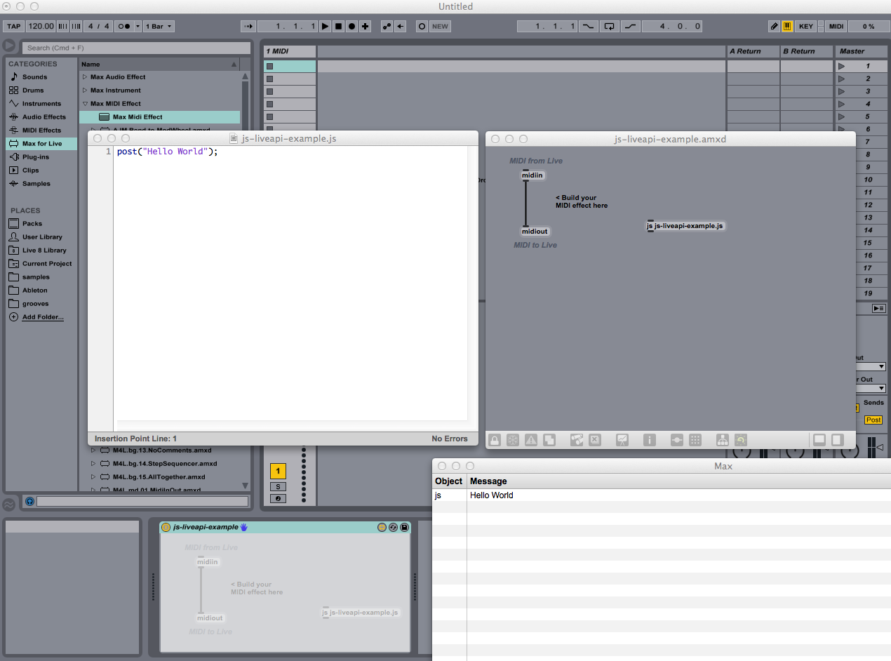Enable the MIDI map mode switch

(836, 26)
